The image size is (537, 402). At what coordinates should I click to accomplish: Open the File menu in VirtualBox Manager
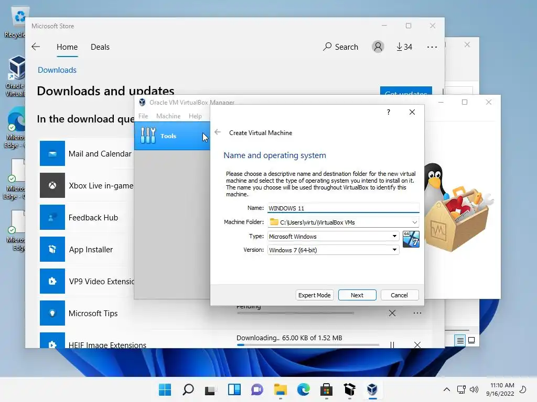(x=143, y=116)
